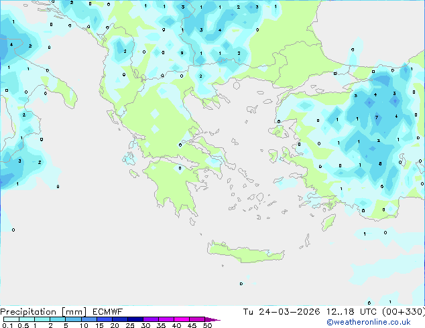Click the '30' legend scale label
The height and width of the screenshot is (328, 425).
tap(145, 325)
